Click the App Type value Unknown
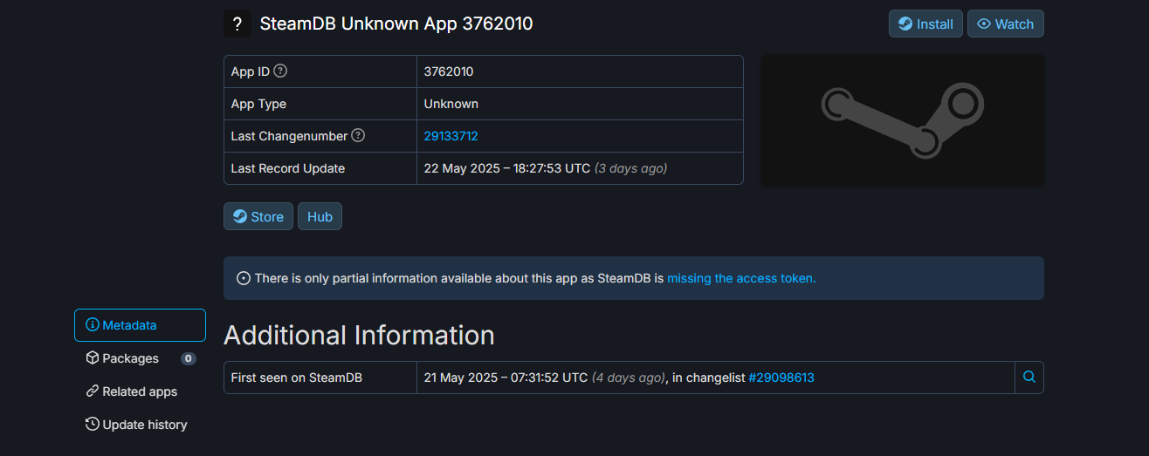Screen dimensions: 1149x456 point(451,104)
